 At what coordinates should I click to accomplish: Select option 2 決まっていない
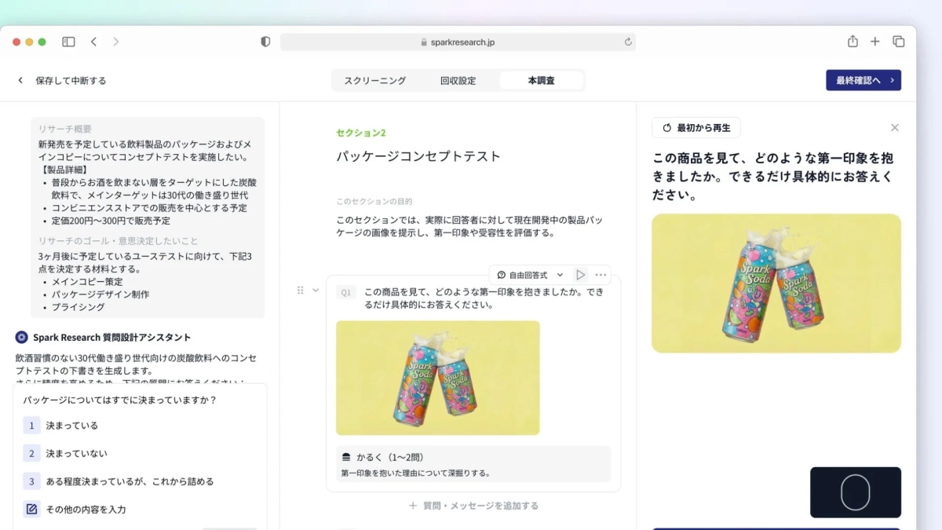[x=141, y=454]
